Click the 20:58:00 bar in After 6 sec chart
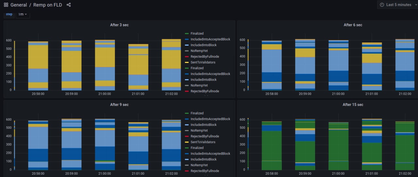 point(272,65)
